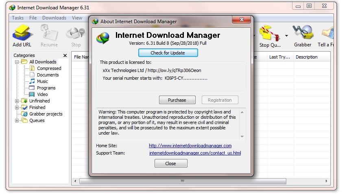Viewport: 349px width, 194px height.
Task: Close the Categories panel with X
Action: coord(65,55)
